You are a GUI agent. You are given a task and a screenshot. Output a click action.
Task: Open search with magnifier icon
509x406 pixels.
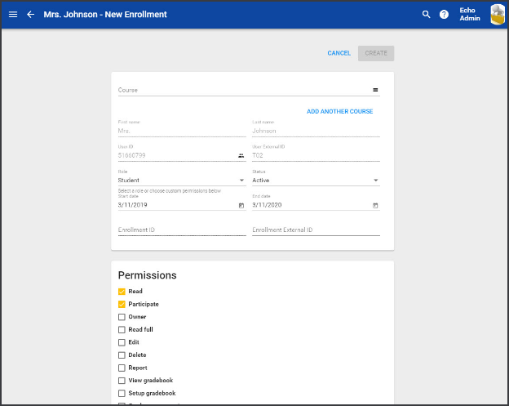[426, 15]
